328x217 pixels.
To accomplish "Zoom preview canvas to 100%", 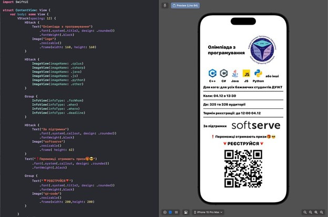I will (x=311, y=212).
